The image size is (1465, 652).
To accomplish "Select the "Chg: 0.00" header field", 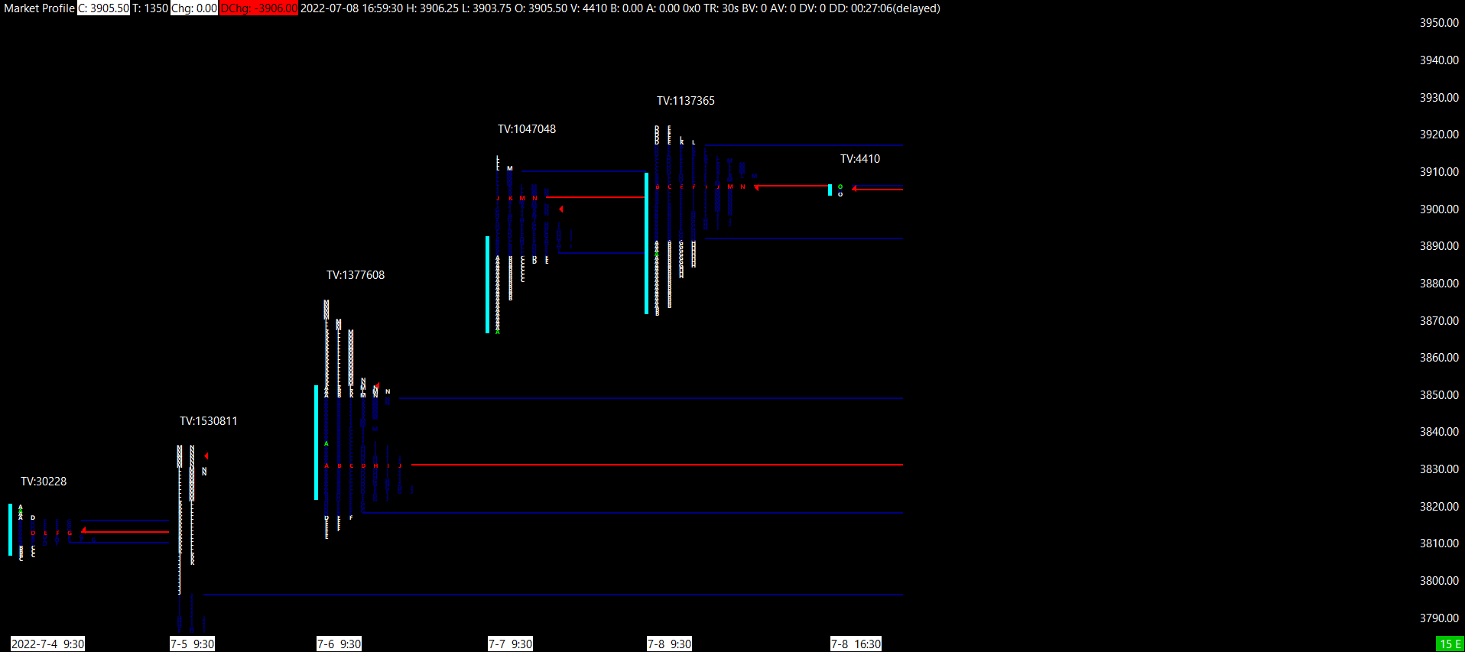I will pos(194,8).
